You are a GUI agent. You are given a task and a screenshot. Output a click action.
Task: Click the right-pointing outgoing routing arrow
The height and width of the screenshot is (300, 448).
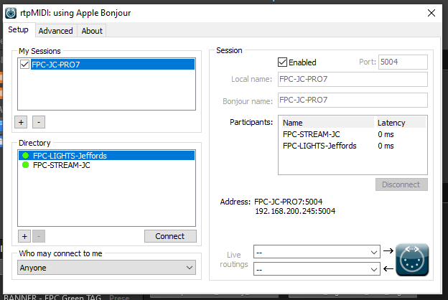[x=388, y=251]
